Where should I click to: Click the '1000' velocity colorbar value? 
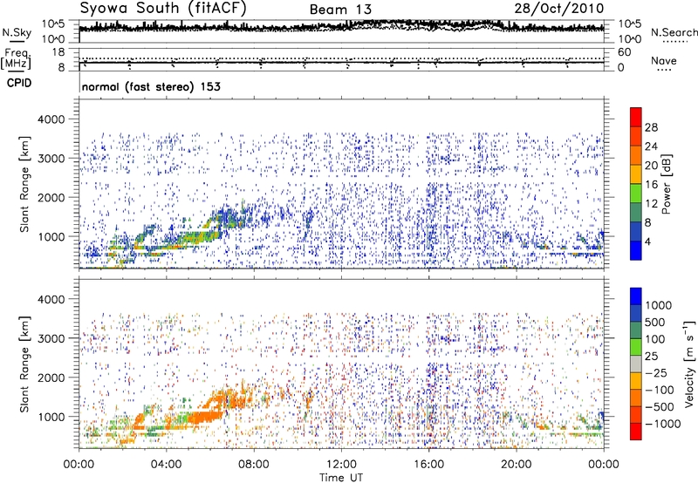coord(659,305)
